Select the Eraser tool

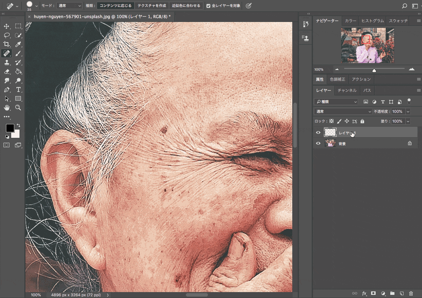[x=7, y=71]
